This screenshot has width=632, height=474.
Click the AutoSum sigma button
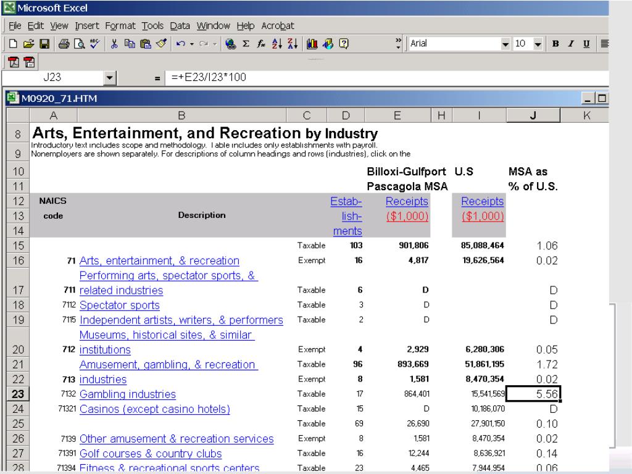click(246, 44)
